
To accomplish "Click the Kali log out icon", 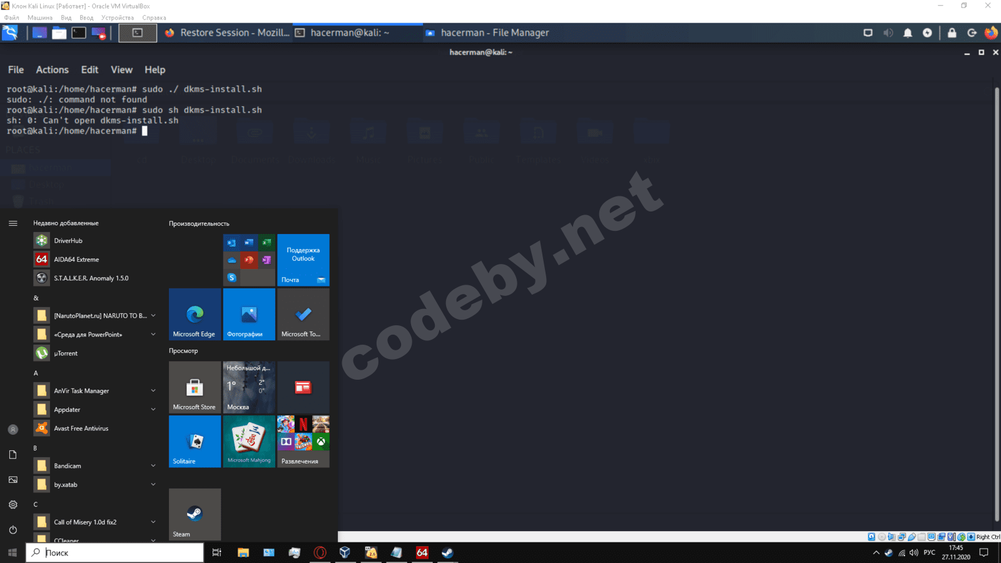I will [972, 33].
